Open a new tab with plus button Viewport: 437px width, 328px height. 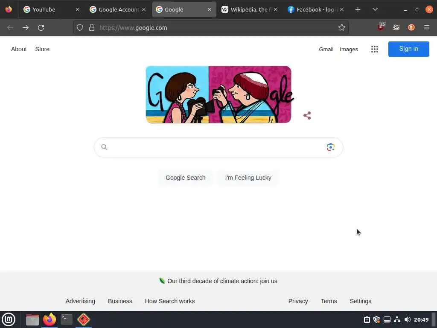pyautogui.click(x=358, y=10)
